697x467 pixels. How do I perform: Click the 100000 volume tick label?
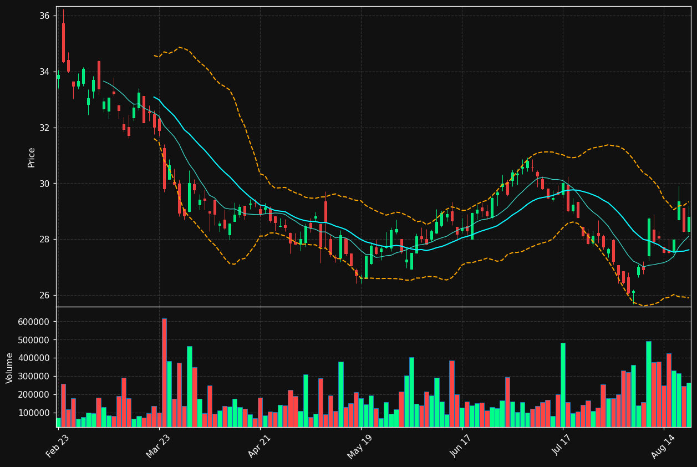click(34, 413)
